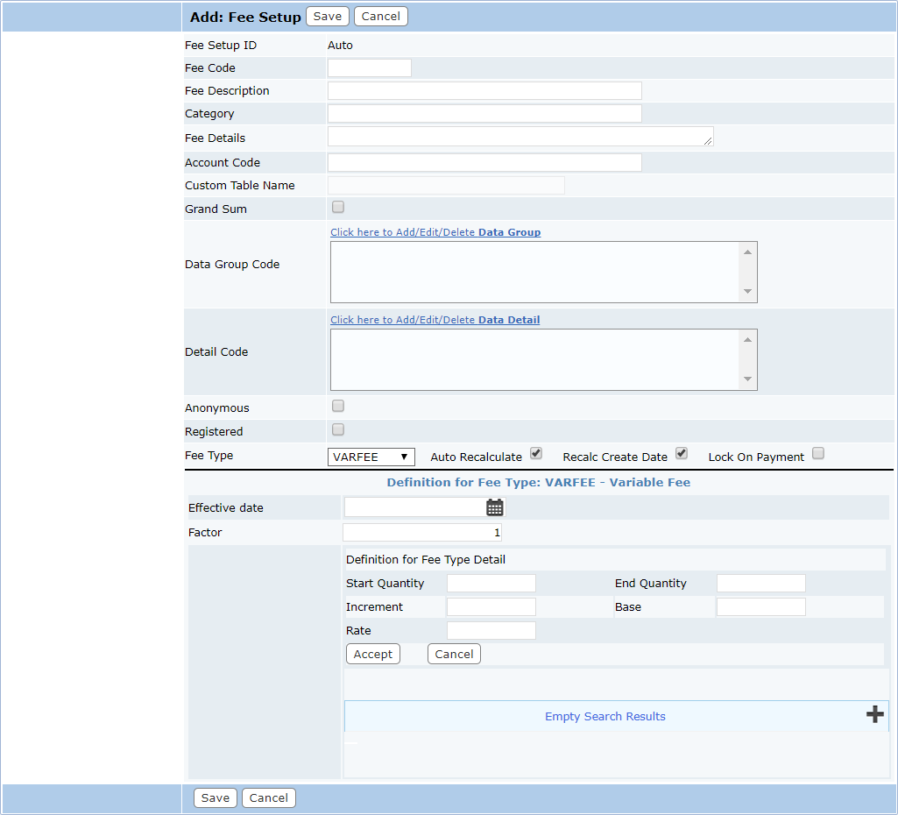The width and height of the screenshot is (898, 815).
Task: Click the Data Group Code scroll down arrow
Action: 747,291
